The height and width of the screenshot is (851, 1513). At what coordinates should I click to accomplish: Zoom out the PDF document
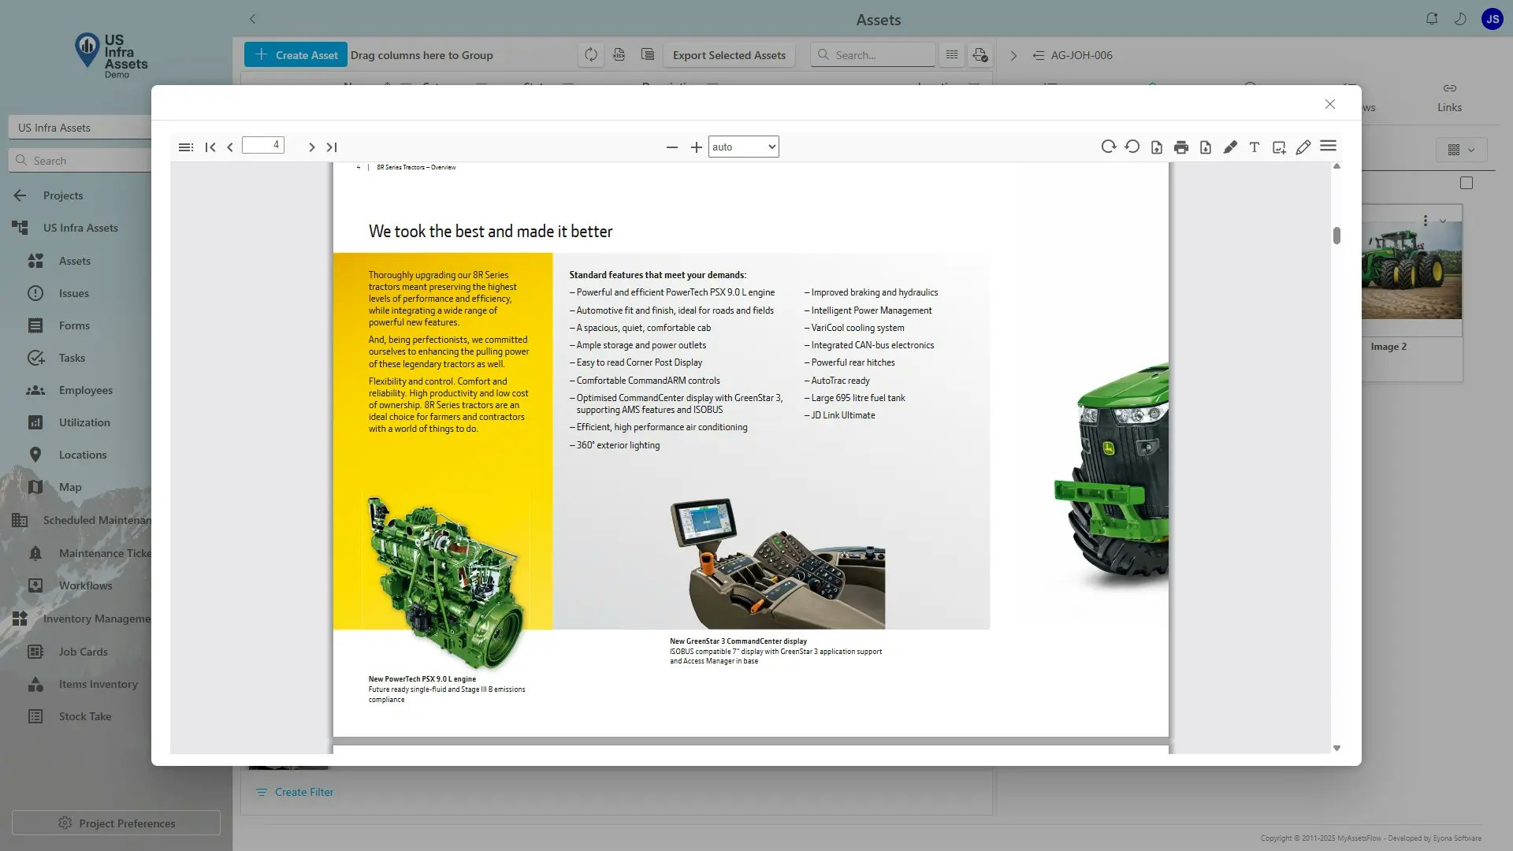[x=672, y=147]
